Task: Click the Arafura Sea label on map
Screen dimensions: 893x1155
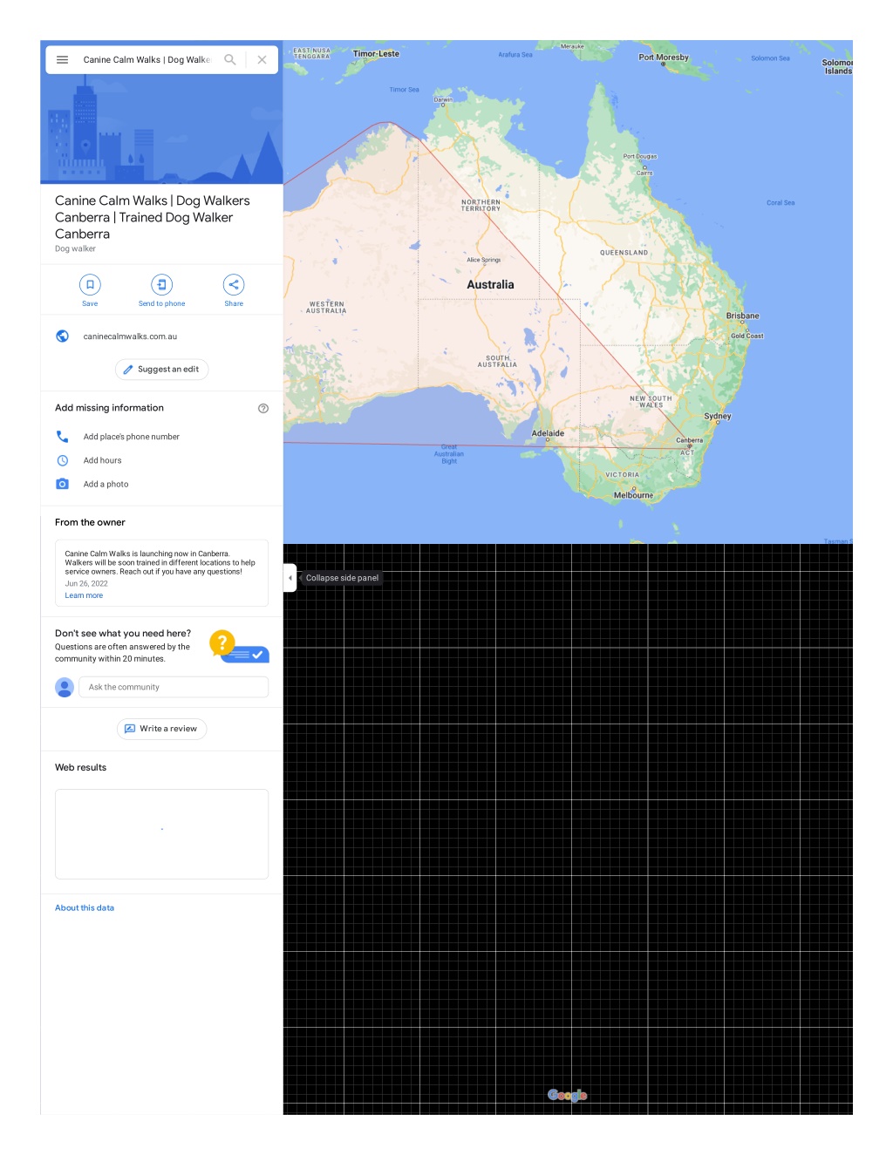Action: [515, 55]
